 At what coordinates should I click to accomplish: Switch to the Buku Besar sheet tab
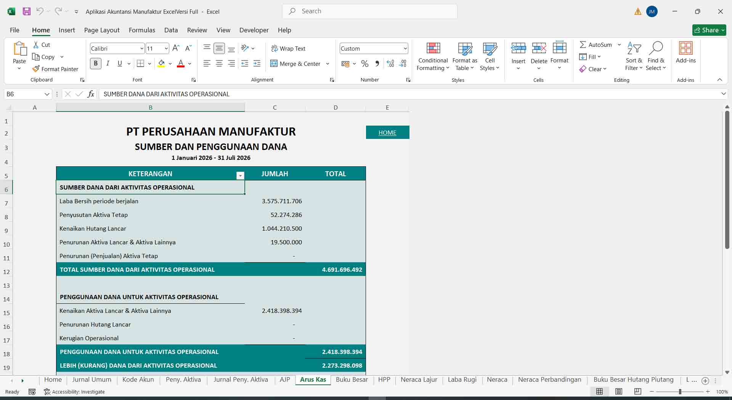pos(352,380)
